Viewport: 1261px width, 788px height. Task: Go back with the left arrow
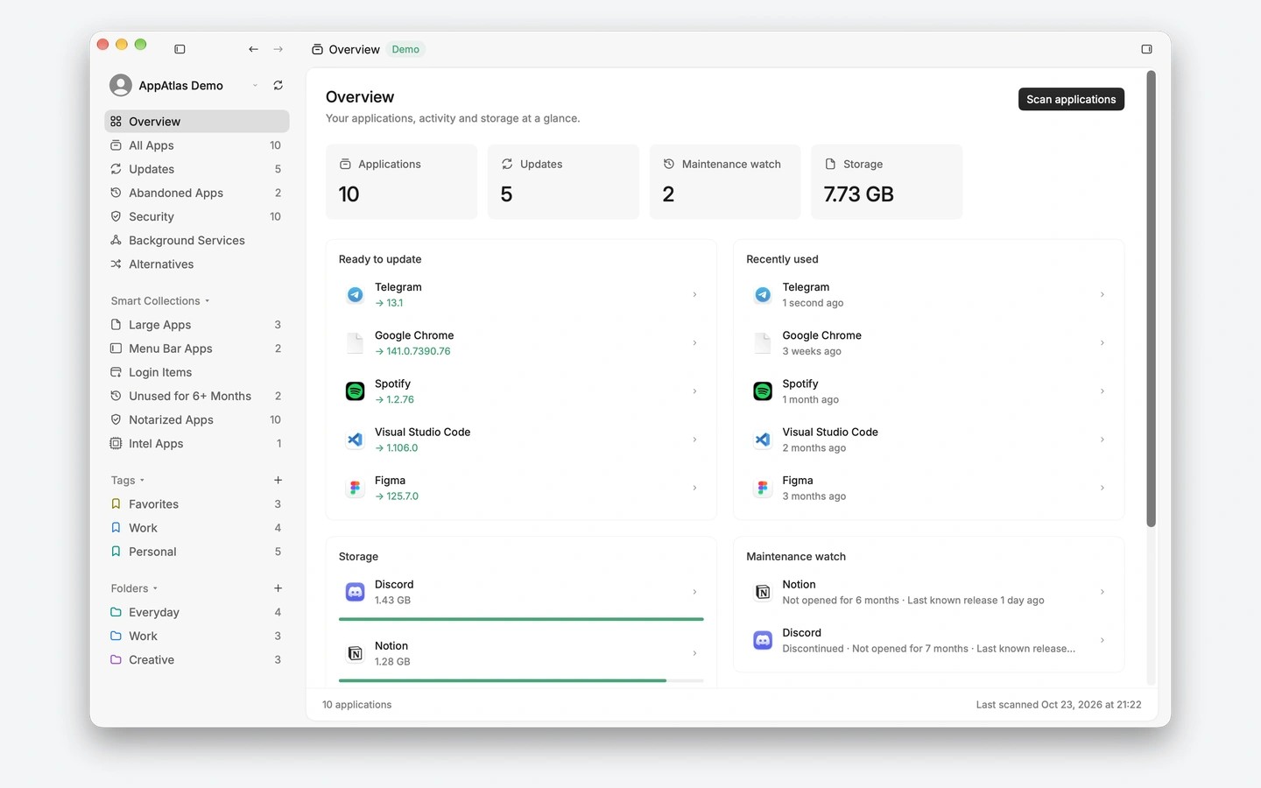click(x=253, y=49)
